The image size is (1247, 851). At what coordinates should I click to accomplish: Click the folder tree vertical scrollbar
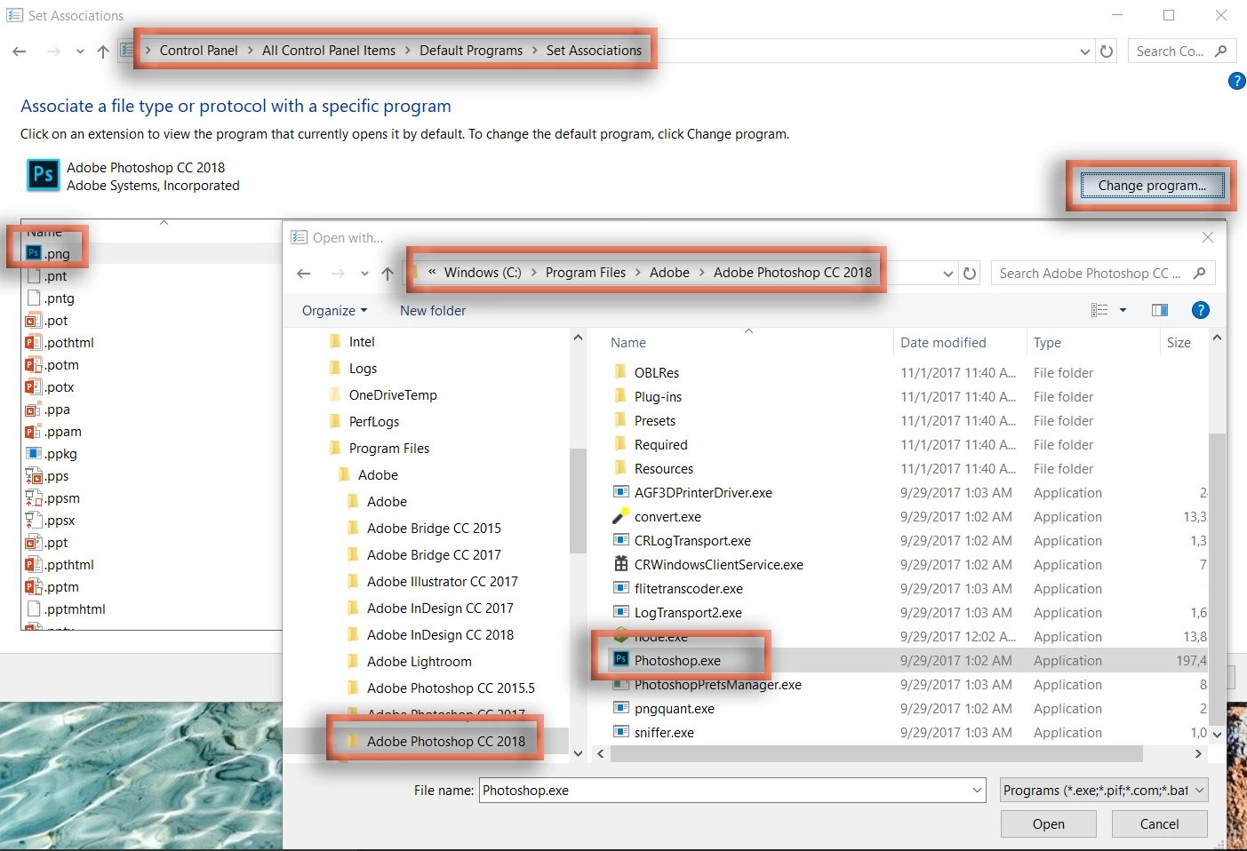pyautogui.click(x=578, y=502)
